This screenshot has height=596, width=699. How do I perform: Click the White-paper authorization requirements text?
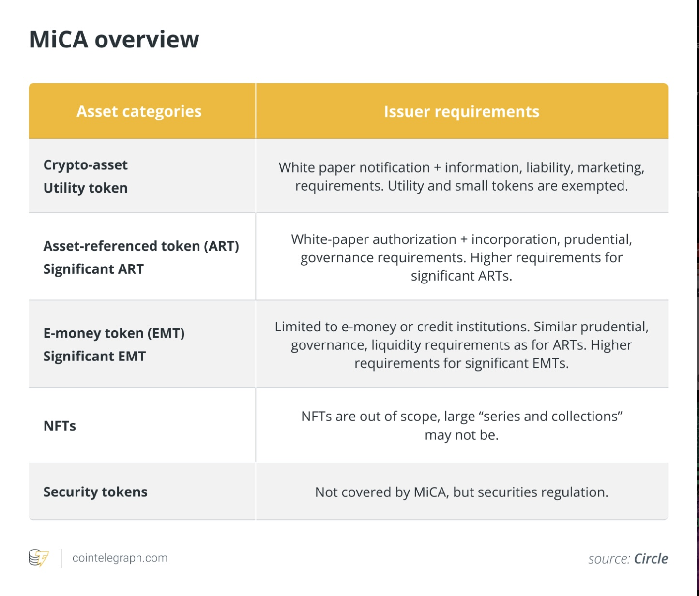pyautogui.click(x=461, y=257)
